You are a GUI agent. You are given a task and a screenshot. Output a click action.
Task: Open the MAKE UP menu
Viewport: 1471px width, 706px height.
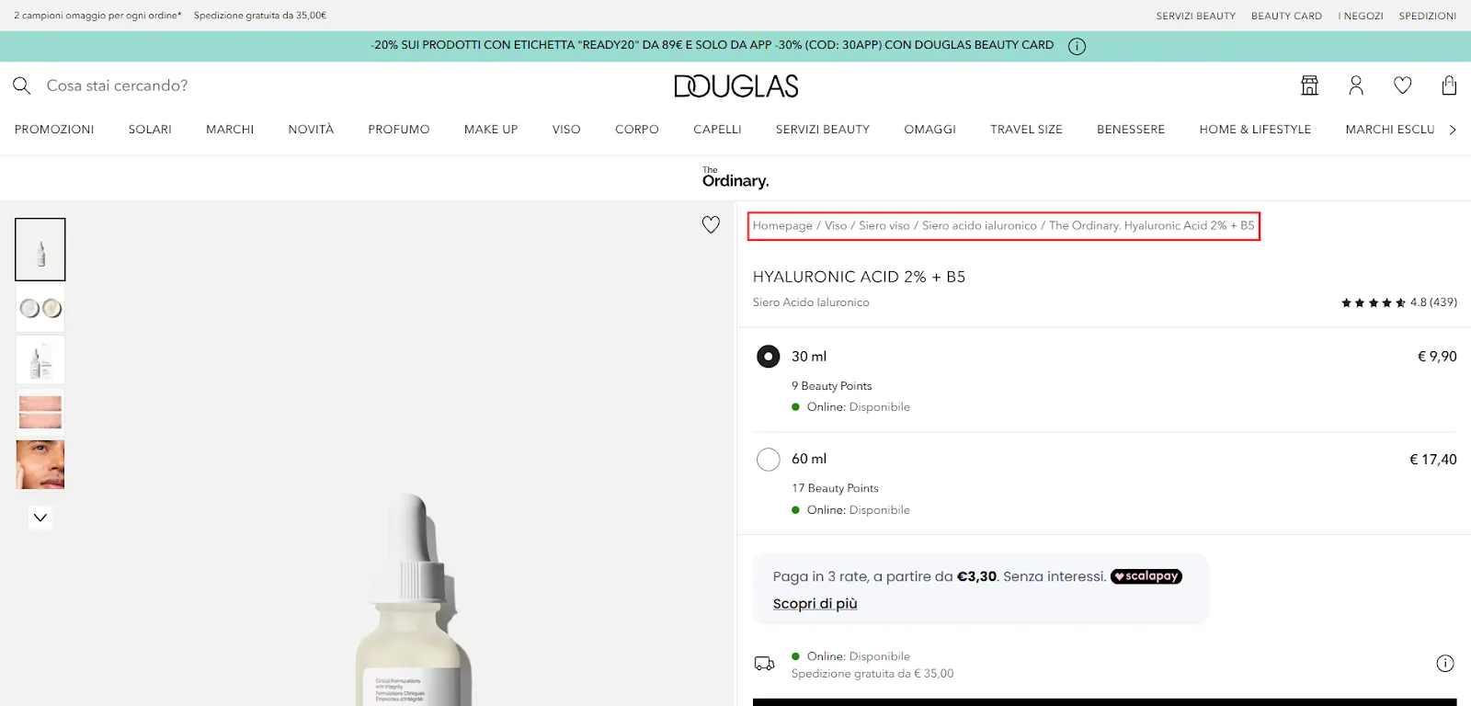click(x=491, y=130)
